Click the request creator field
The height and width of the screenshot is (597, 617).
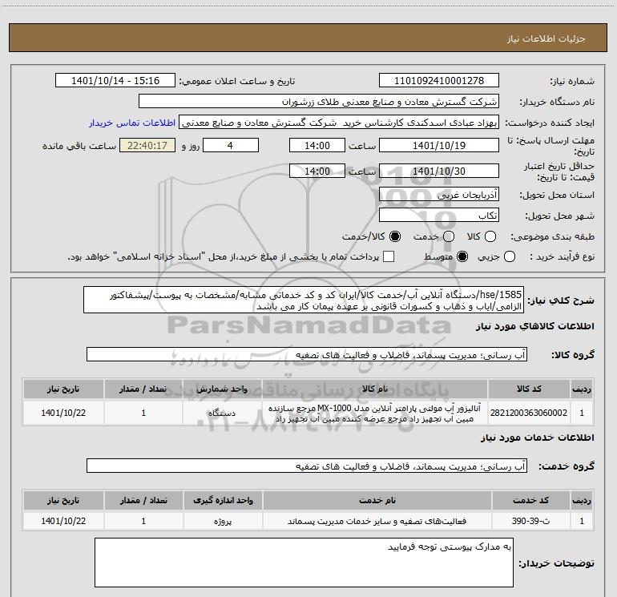click(339, 123)
